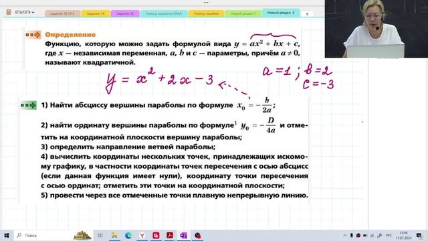Click the notebook icon beside ЕГЭ/ОГЭ
The width and height of the screenshot is (428, 241).
coord(9,12)
